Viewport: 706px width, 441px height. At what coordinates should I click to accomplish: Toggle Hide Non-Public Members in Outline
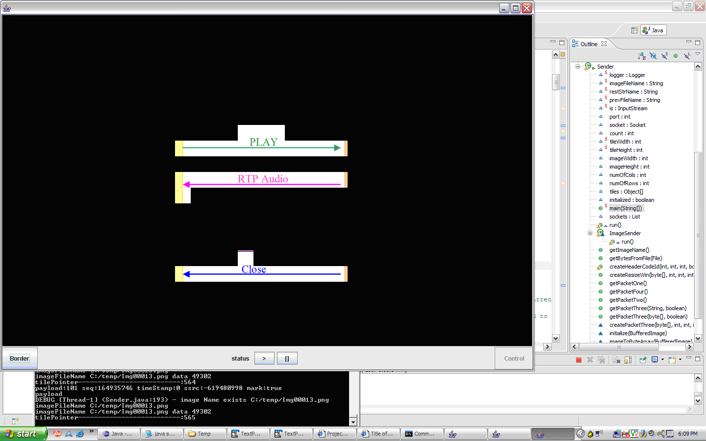[x=676, y=56]
